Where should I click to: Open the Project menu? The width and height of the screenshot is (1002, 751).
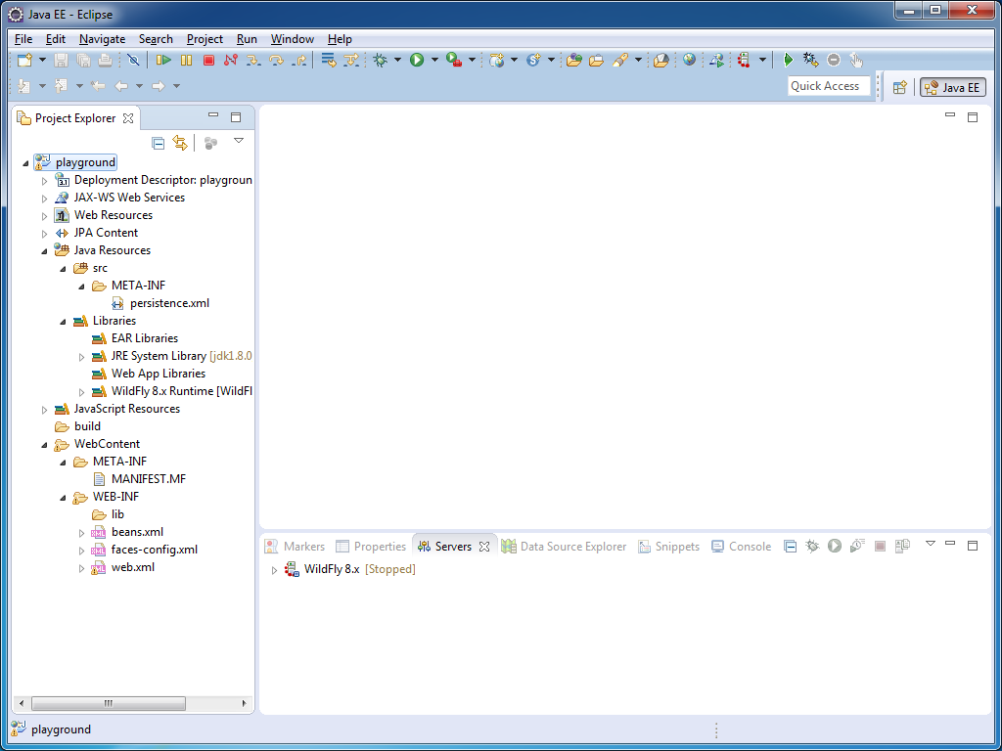click(205, 39)
